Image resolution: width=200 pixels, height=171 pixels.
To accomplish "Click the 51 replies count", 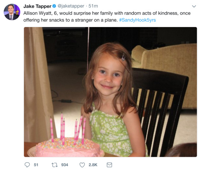I will (x=36, y=165).
